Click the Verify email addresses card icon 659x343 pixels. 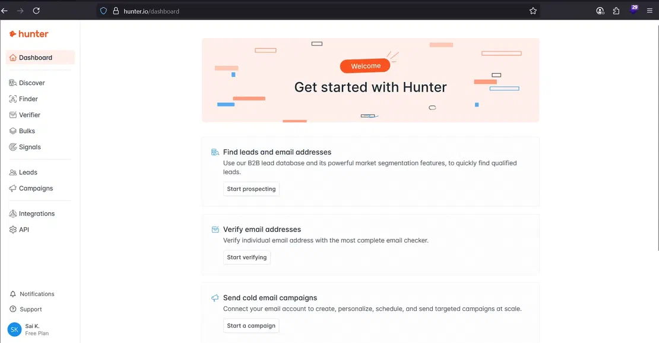coord(215,229)
